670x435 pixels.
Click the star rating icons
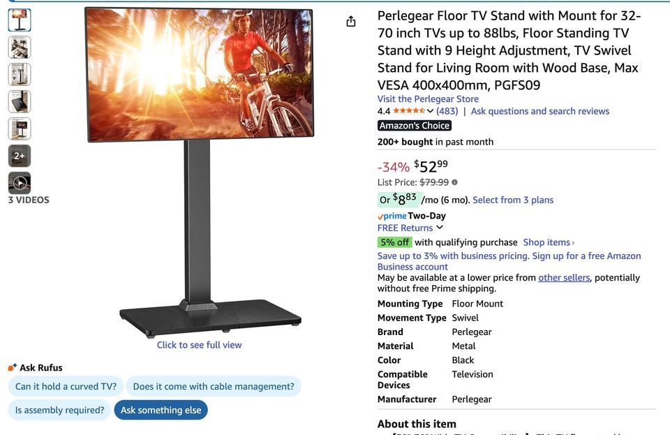(409, 111)
